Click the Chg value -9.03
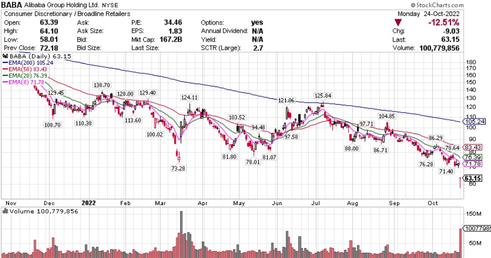 (450, 31)
